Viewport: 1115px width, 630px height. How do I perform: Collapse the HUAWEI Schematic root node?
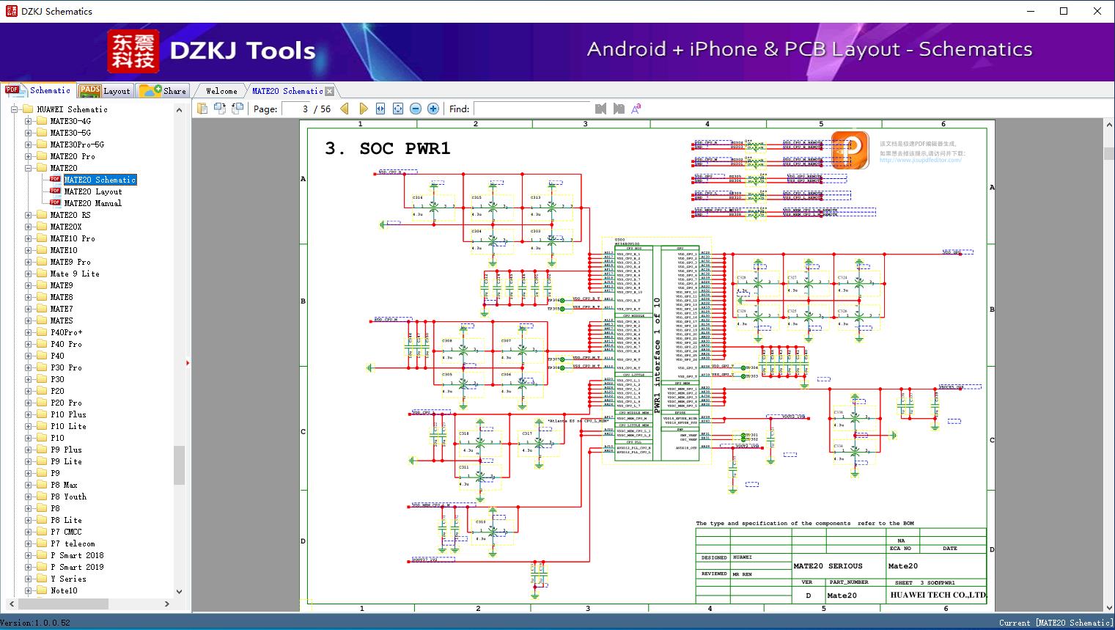(x=15, y=109)
